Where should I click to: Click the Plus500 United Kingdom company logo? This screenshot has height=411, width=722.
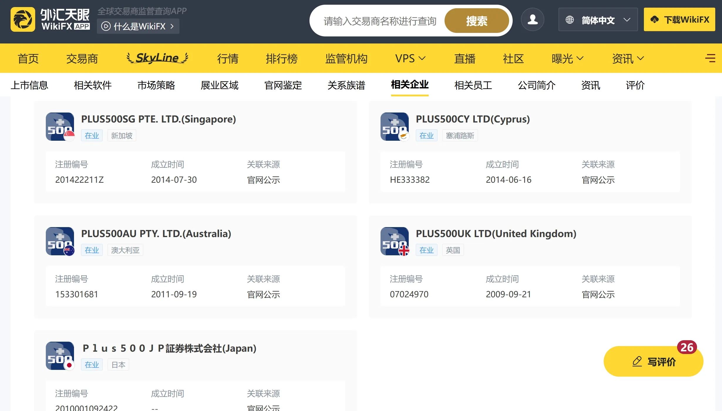(x=395, y=241)
